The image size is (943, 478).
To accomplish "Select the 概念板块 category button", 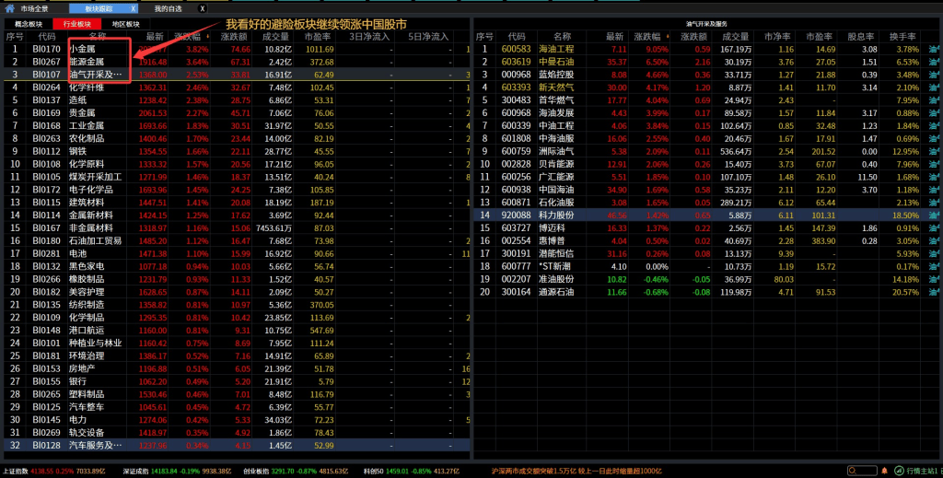I will coord(29,24).
